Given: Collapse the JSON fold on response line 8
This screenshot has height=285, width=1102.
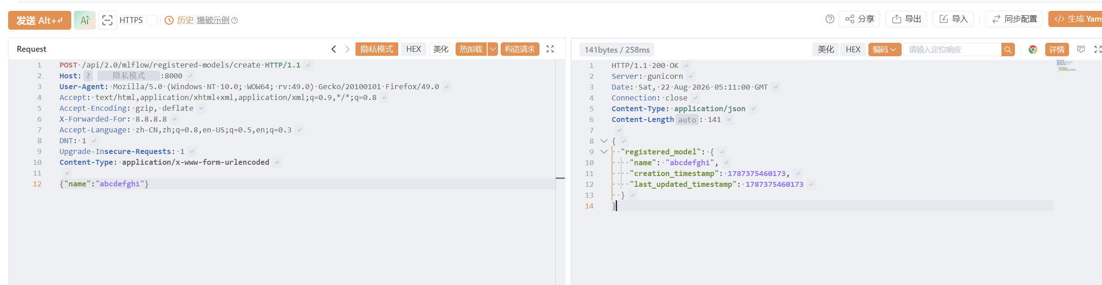Looking at the screenshot, I should tap(604, 141).
